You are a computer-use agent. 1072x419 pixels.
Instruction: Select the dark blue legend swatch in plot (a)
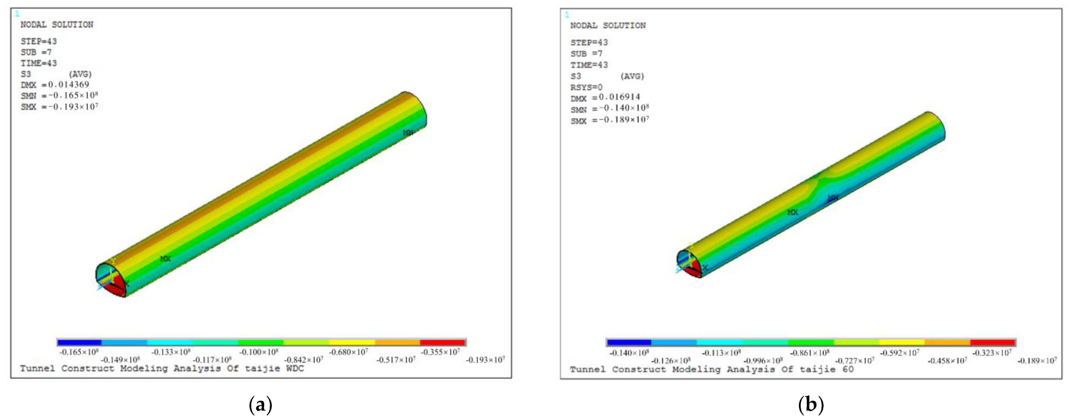pos(79,342)
